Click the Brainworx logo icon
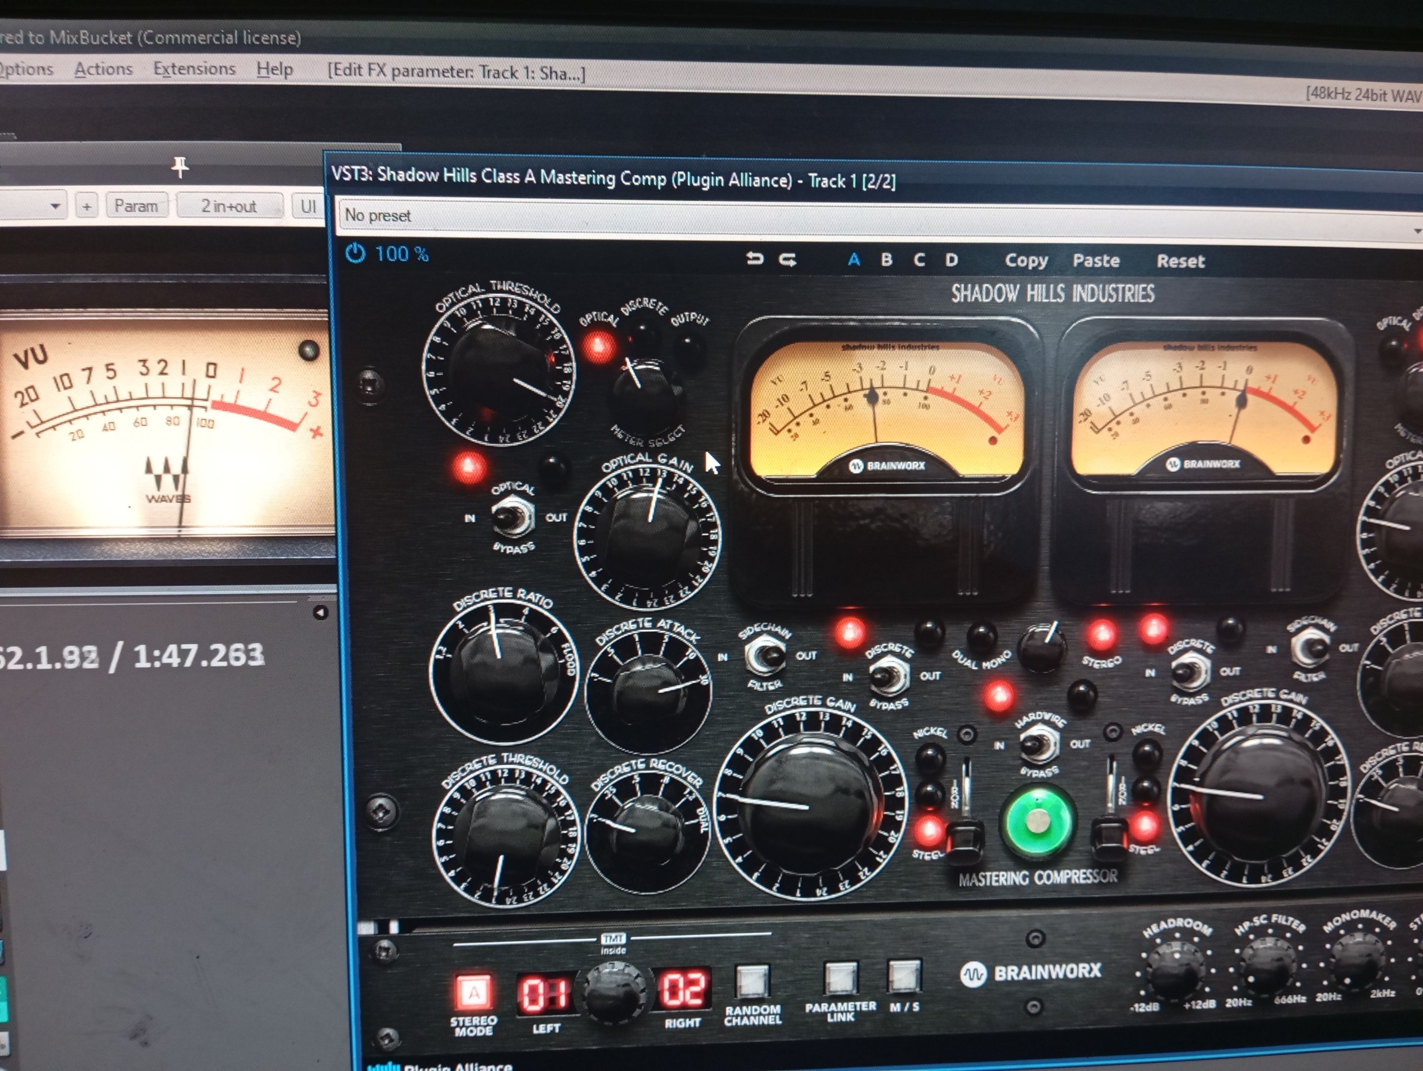This screenshot has height=1071, width=1423. (973, 975)
